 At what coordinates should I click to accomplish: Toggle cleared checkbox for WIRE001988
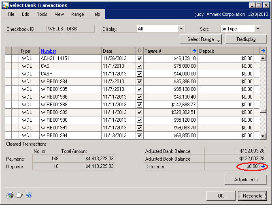coord(140,105)
